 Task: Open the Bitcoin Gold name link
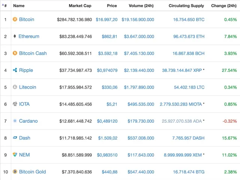[x=33, y=172]
